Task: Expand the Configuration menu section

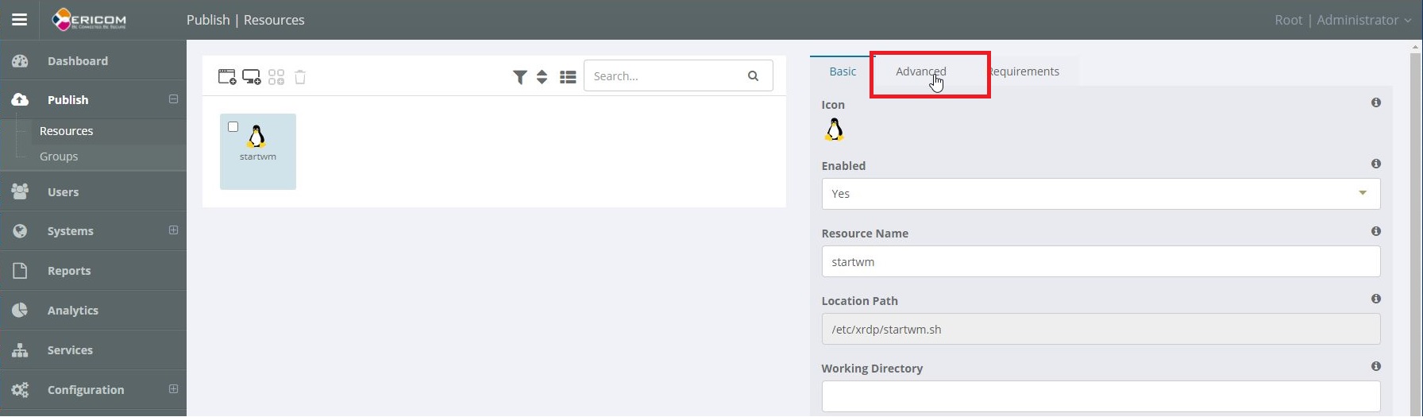Action: (x=173, y=389)
